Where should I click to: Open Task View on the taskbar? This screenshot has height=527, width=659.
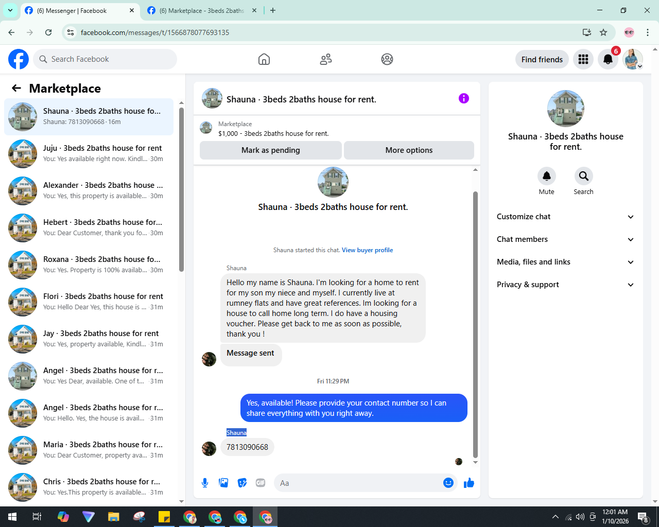[37, 517]
